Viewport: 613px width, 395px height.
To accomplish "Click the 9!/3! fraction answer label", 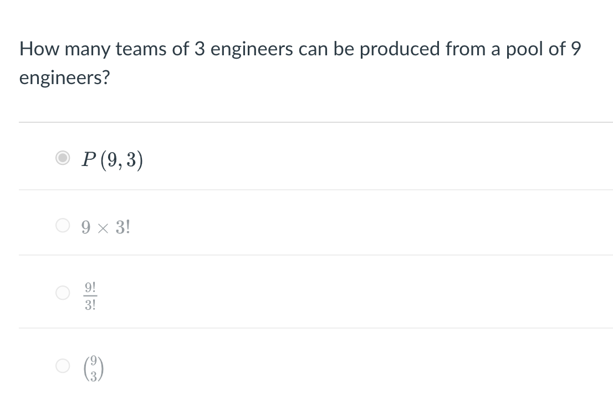I will (91, 294).
